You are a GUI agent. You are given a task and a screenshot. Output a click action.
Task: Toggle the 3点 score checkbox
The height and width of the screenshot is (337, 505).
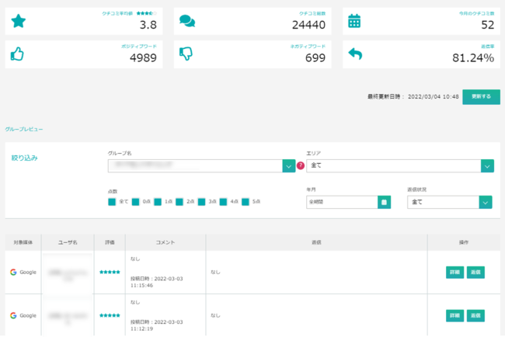click(x=201, y=202)
